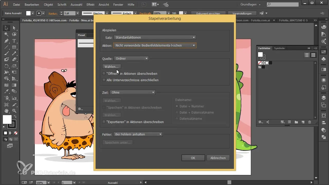This screenshot has width=329, height=185.
Task: Select the Hand tool
Action: (x=7, y=111)
